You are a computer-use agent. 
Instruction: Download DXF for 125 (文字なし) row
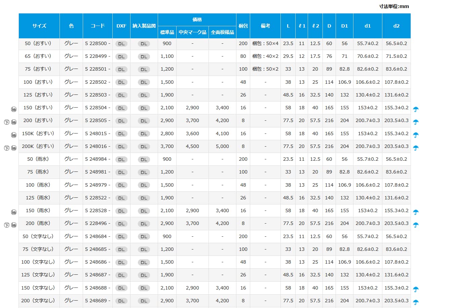[x=121, y=275]
